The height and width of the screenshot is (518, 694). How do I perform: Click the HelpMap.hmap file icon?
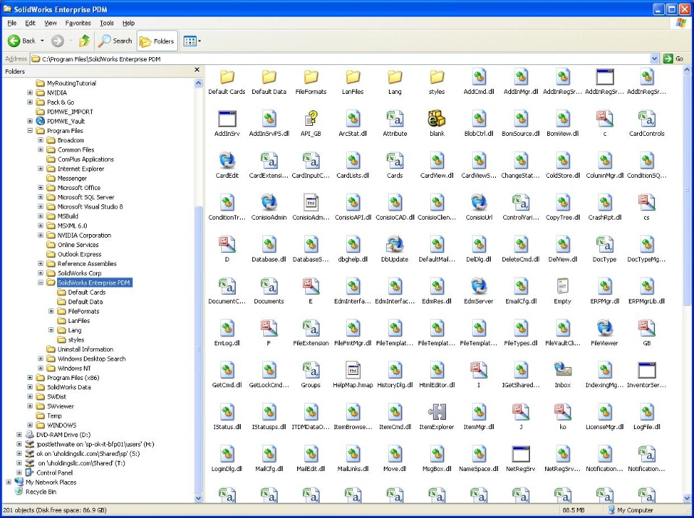tap(353, 370)
